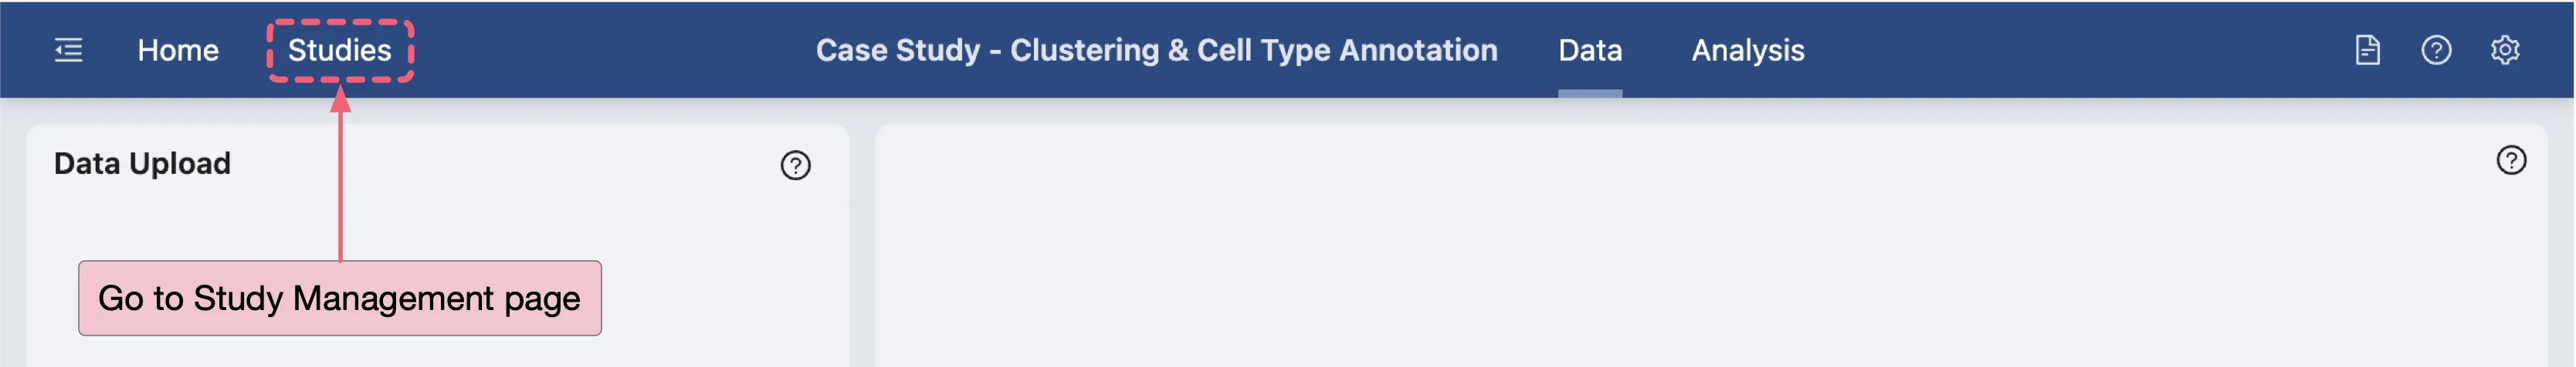This screenshot has height=367, width=2576.
Task: Switch to the Data tab
Action: tap(1589, 50)
